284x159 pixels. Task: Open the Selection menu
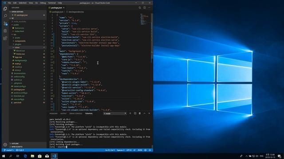[23, 3]
